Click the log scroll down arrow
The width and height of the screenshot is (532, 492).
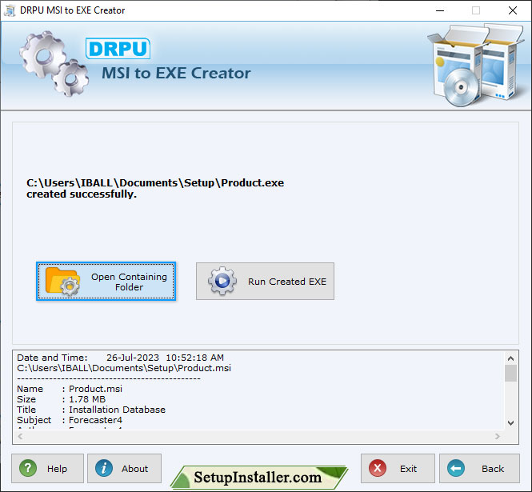click(510, 422)
